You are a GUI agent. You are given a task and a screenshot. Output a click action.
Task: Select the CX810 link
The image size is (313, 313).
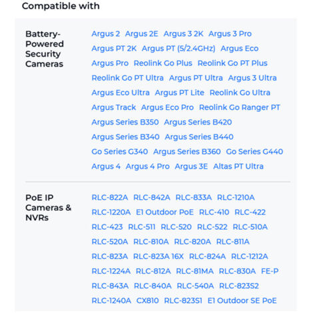click(147, 301)
